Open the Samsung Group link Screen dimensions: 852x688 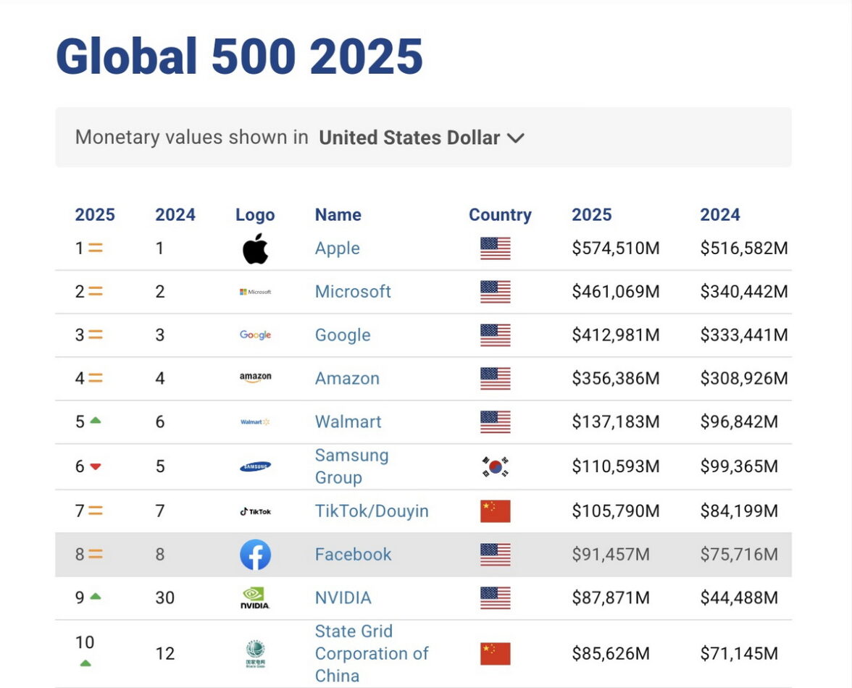(351, 466)
